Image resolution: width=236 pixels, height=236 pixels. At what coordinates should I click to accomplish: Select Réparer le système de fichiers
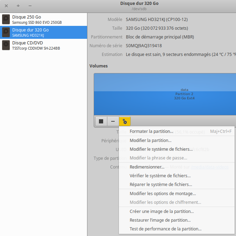pos(177,184)
